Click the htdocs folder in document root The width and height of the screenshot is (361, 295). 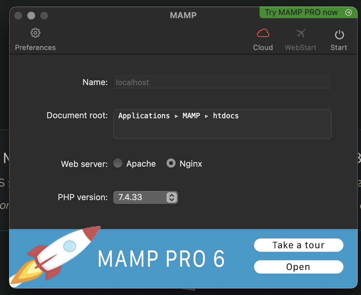coord(226,116)
